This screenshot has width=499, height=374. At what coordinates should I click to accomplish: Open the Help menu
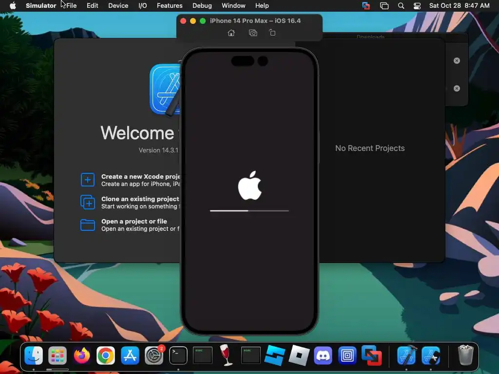pyautogui.click(x=262, y=6)
